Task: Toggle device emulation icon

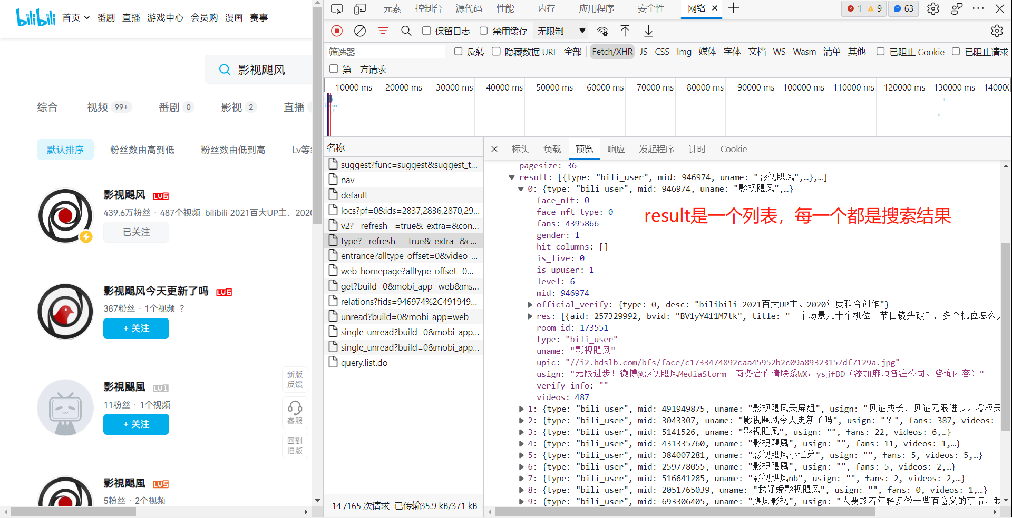Action: pos(360,8)
